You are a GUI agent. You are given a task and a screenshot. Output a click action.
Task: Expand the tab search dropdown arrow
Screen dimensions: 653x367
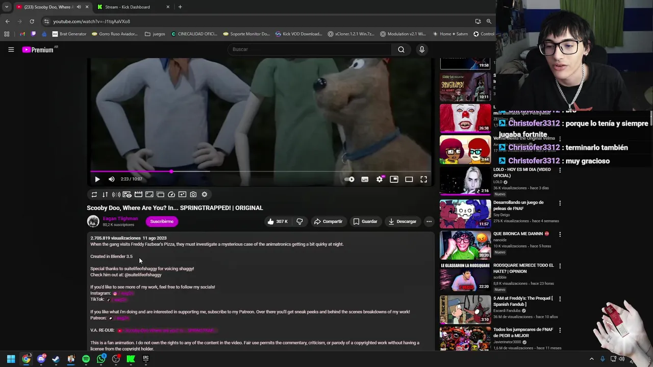(6, 7)
